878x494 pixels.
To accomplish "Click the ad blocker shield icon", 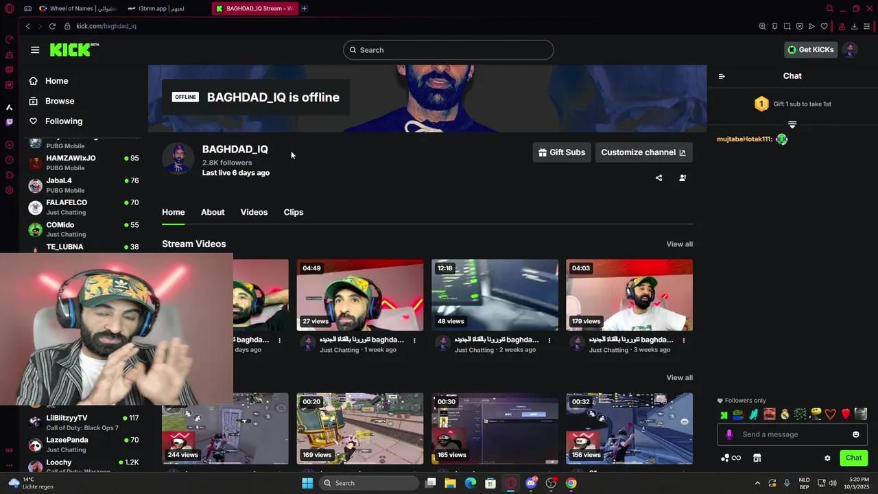I will tap(799, 26).
